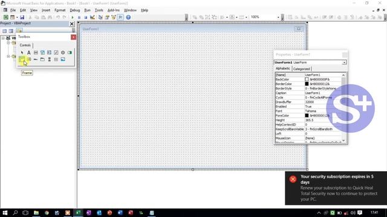Close the Project - VBAProject panel
This screenshot has width=387, height=217.
[x=71, y=24]
